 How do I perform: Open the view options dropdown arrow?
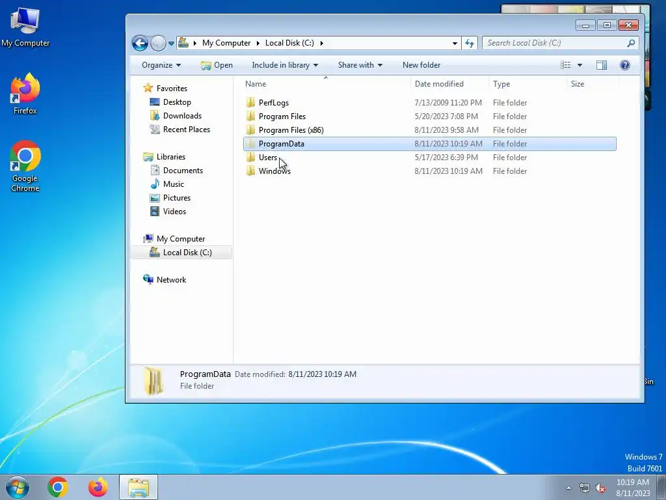[579, 65]
